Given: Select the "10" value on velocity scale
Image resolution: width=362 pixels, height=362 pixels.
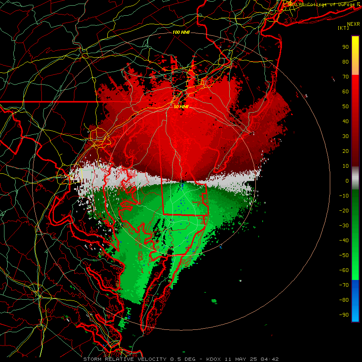Looking at the screenshot, I should (x=346, y=166).
